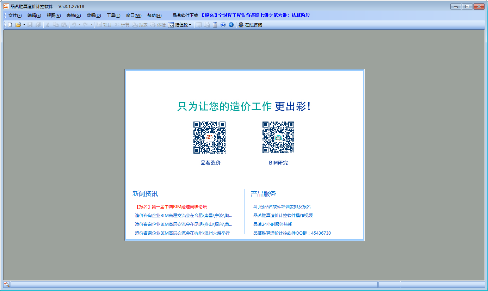This screenshot has height=291, width=488.
Task: Open the 编辑(E) menu
Action: tap(34, 16)
